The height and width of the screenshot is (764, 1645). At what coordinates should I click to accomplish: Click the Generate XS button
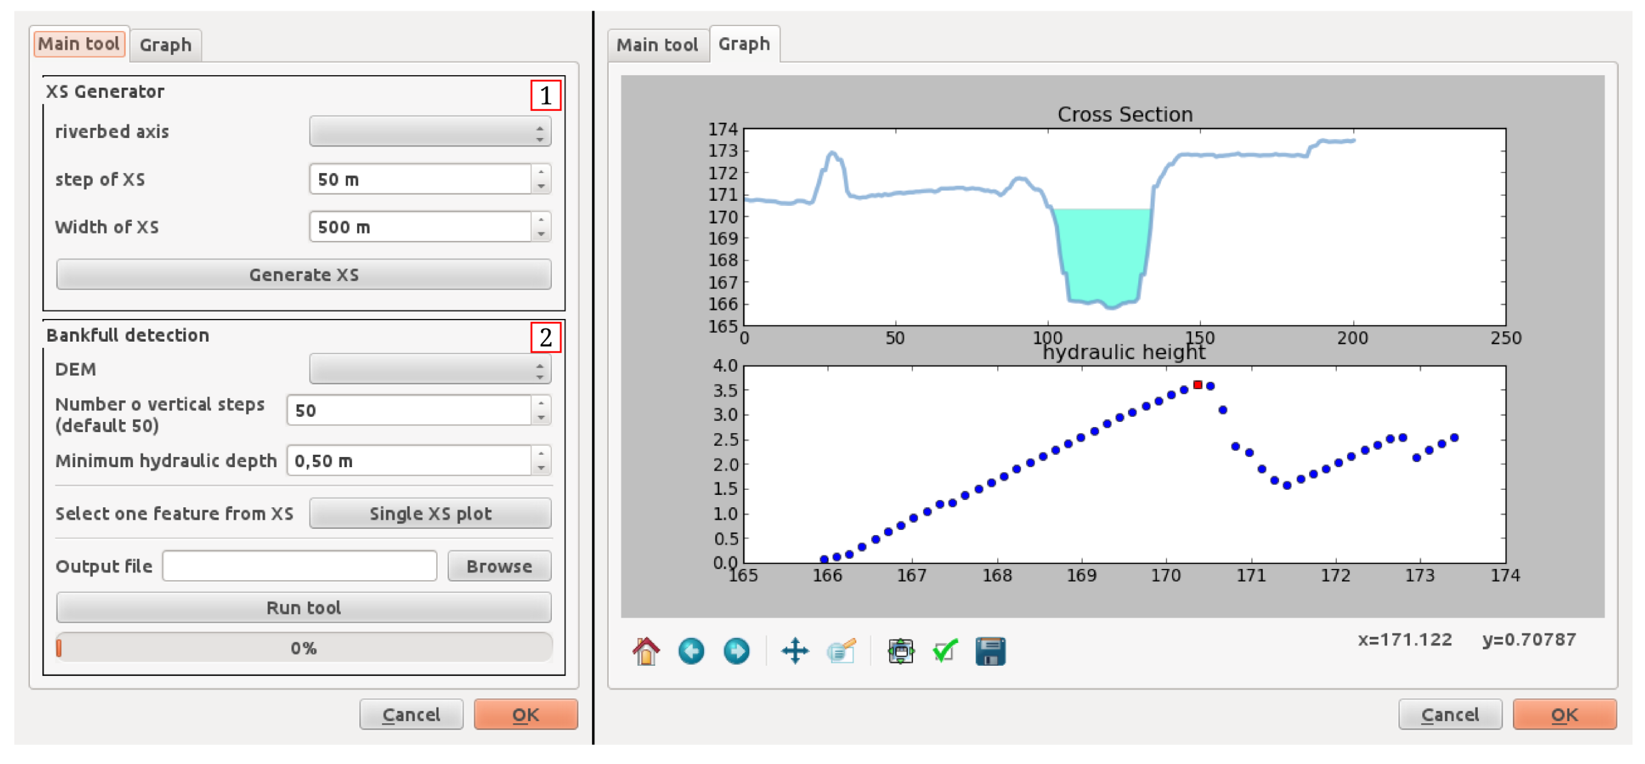(x=303, y=274)
